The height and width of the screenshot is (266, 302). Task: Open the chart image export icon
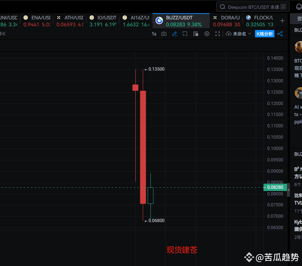coord(196,34)
